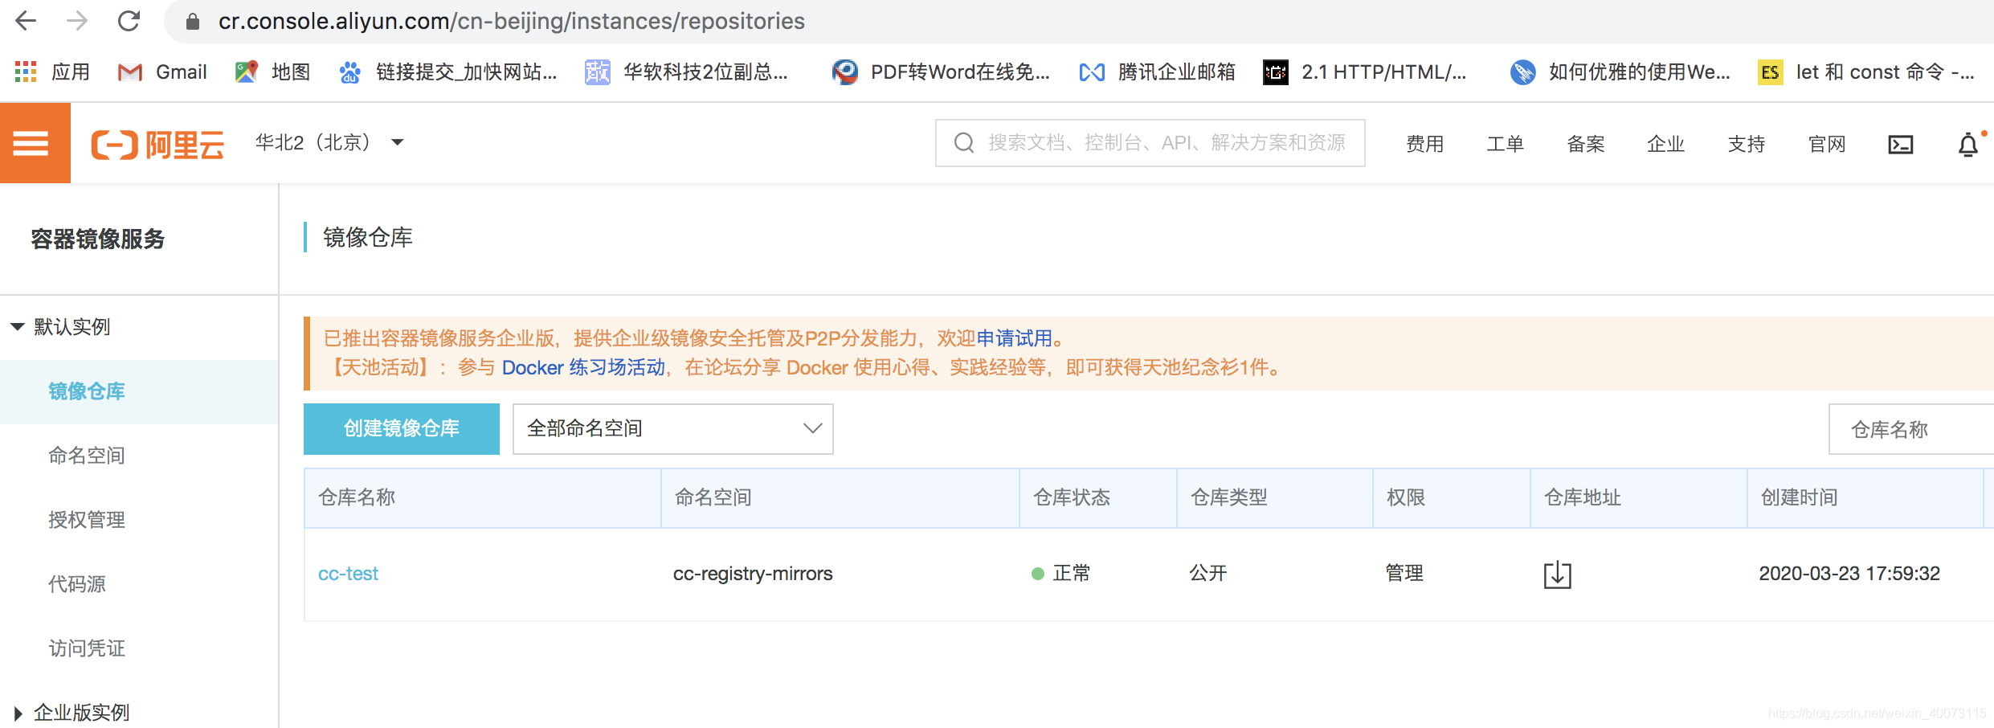Click the browser address bar URL
The width and height of the screenshot is (1994, 728).
511,21
